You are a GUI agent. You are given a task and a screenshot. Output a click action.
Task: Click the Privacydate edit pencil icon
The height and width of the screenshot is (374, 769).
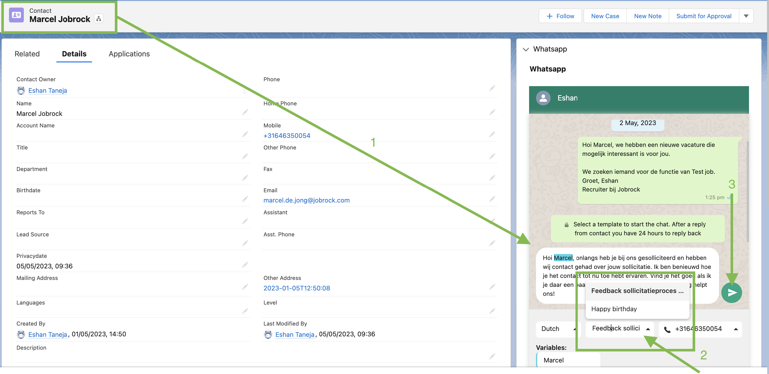[245, 265]
